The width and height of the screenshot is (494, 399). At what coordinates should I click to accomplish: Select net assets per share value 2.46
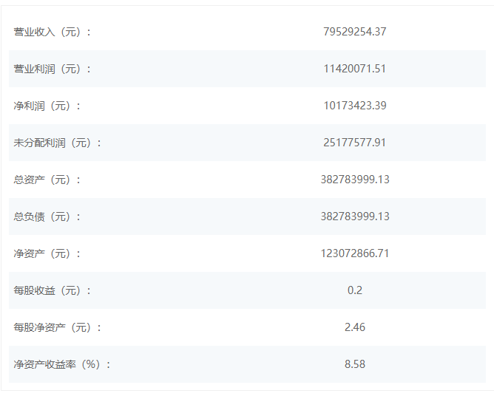point(355,327)
